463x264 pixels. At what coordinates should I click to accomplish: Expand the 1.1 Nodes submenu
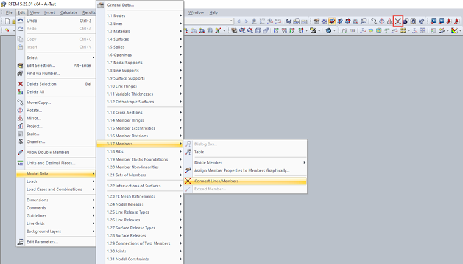tap(180, 16)
